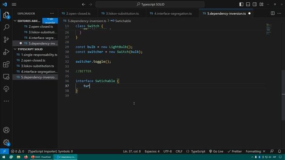The width and height of the screenshot is (285, 160).
Task: Open the file explorer taskbar icon
Action: 18,157
